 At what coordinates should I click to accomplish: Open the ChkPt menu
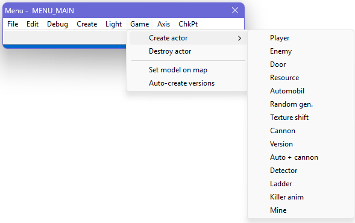[188, 24]
